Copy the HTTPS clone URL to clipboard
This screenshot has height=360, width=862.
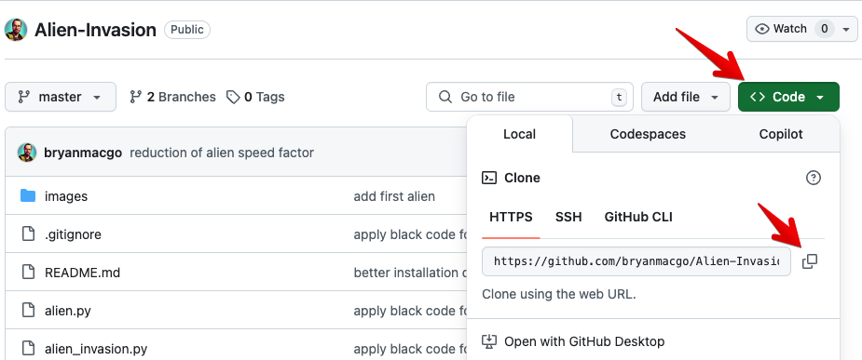pyautogui.click(x=809, y=261)
